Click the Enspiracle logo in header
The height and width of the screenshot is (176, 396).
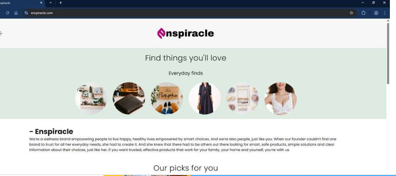click(x=186, y=33)
